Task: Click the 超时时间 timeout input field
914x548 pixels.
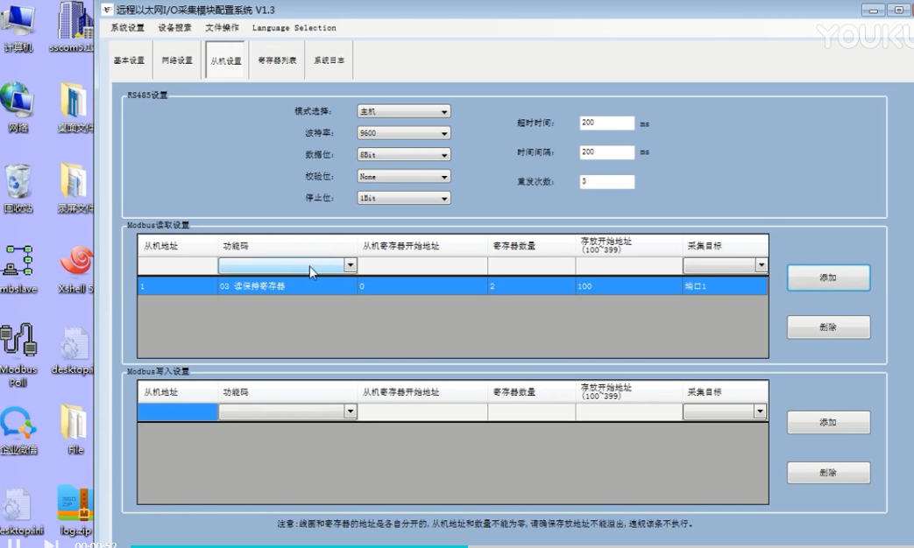Action: coord(606,123)
